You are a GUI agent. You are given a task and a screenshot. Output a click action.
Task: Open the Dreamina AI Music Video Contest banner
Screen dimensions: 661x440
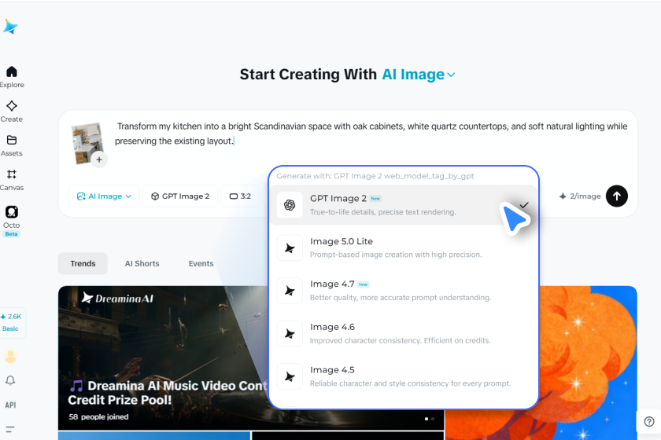coord(163,358)
